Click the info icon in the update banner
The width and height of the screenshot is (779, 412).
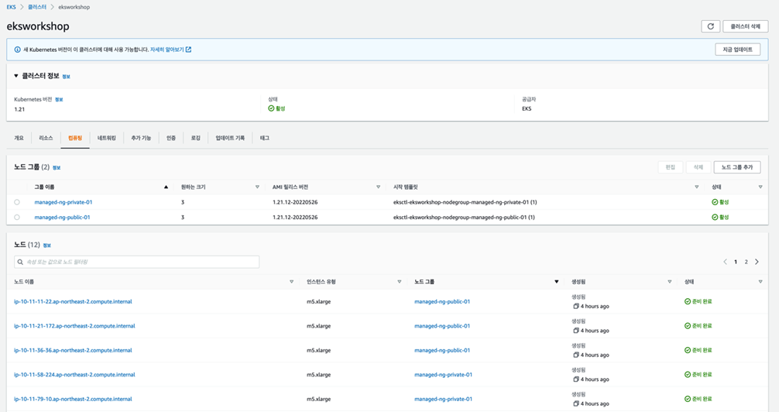(18, 50)
